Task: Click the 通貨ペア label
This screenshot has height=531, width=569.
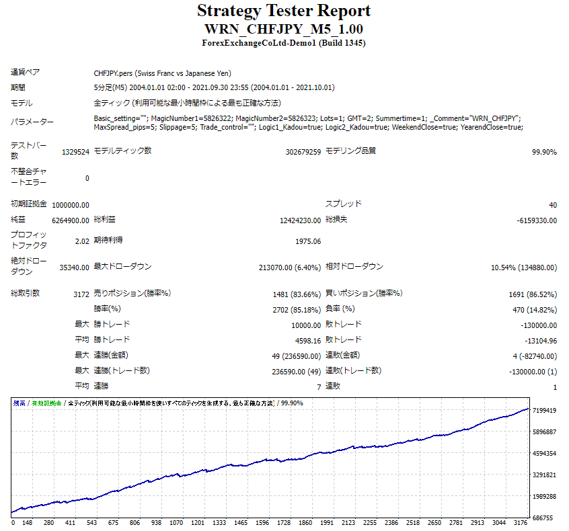Action: pyautogui.click(x=25, y=72)
